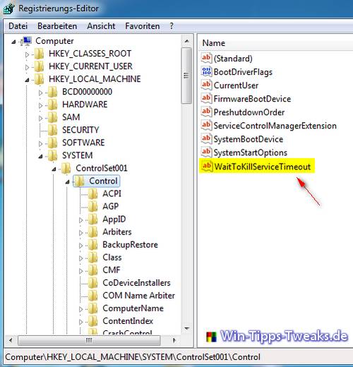Click the string icon of PreshutdownOrder
353x367 pixels.
(x=206, y=112)
